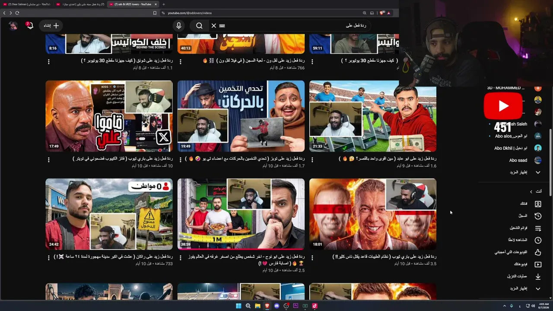The height and width of the screenshot is (311, 553).
Task: Open options menu for the 40:13 video
Action: coord(180,62)
